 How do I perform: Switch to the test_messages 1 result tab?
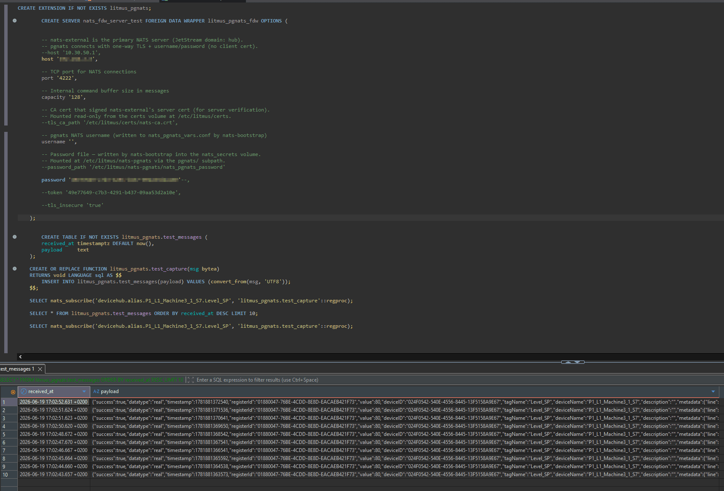tap(17, 369)
